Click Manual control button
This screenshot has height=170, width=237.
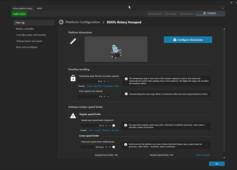click(155, 14)
